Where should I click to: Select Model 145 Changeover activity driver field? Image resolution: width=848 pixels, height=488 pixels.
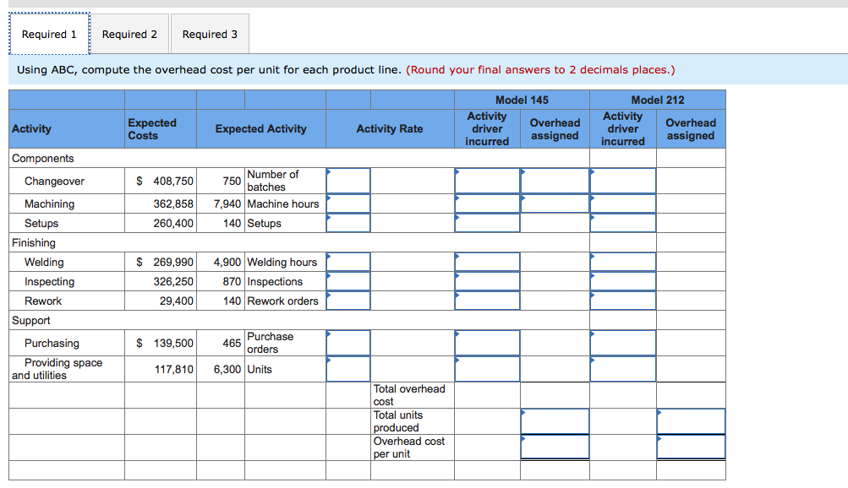point(487,181)
